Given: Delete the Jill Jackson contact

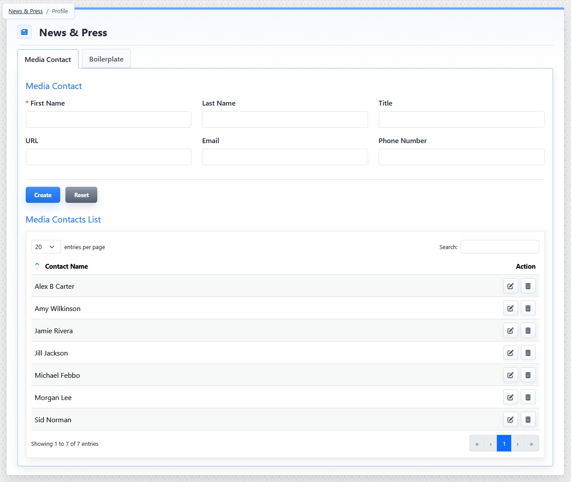Looking at the screenshot, I should pos(528,353).
